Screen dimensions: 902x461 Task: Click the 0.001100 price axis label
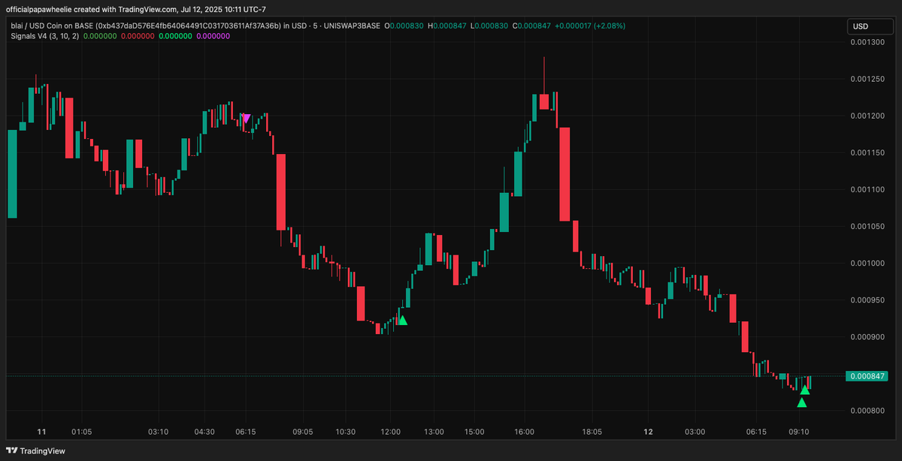(x=867, y=189)
